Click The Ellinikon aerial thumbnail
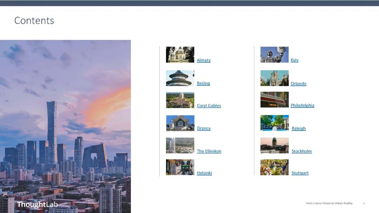Screen dimensions: 379x213 [180, 145]
